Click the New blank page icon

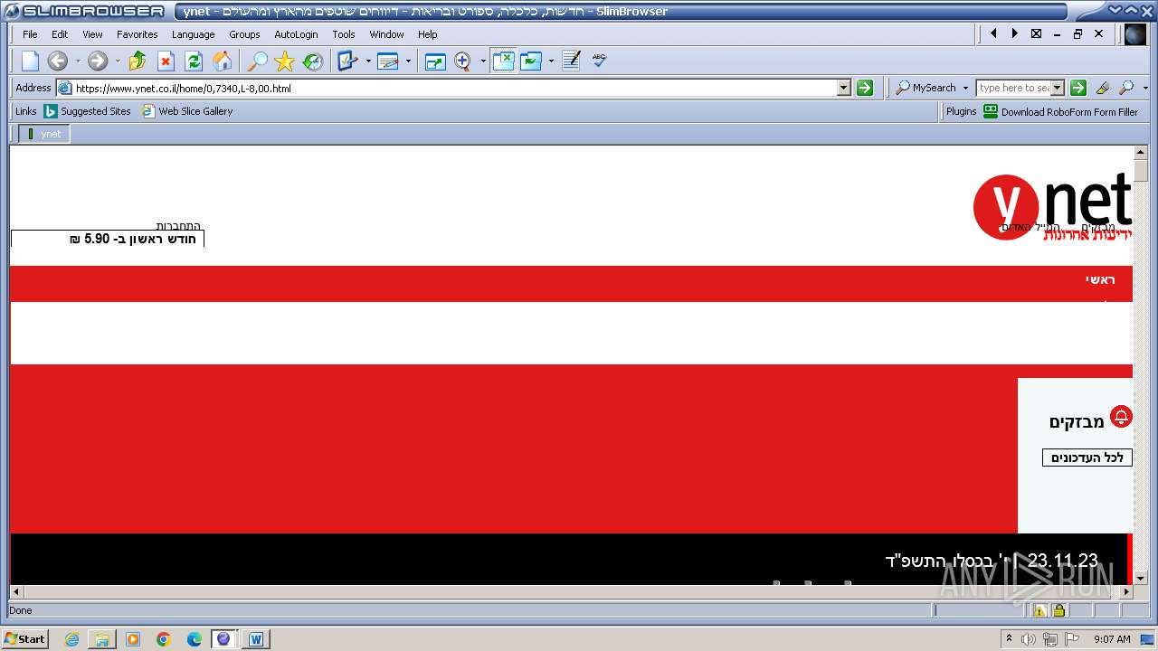pyautogui.click(x=31, y=61)
